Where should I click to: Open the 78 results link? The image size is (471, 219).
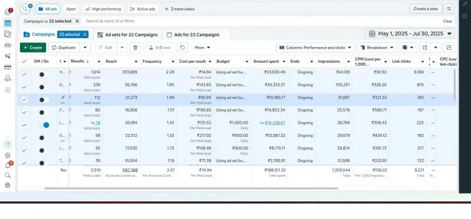point(98,123)
